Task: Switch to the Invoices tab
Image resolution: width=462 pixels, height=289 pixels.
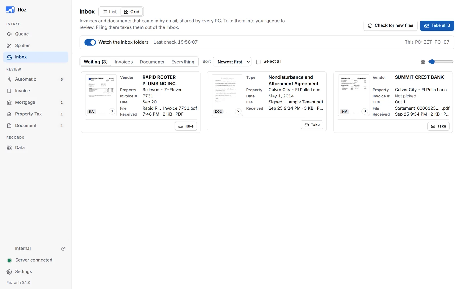Action: [124, 62]
